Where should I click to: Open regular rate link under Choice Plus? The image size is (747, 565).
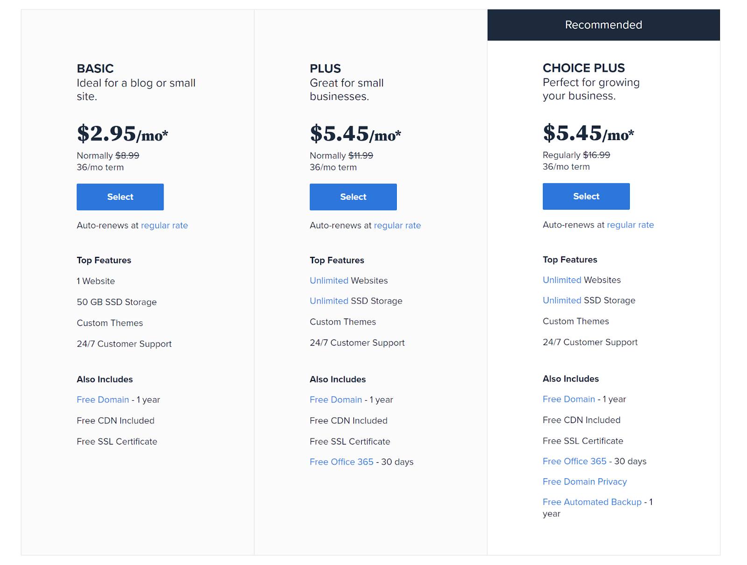point(630,225)
